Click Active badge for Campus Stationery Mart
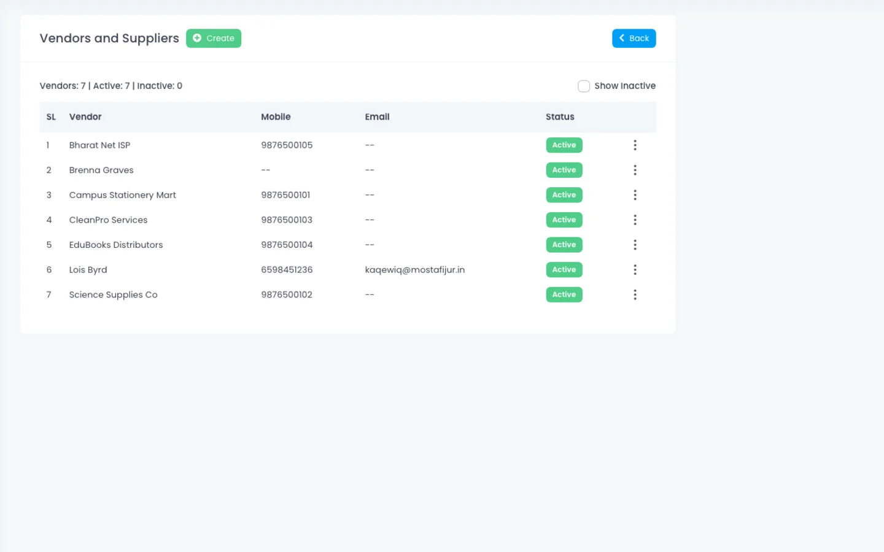The image size is (884, 552). click(564, 195)
